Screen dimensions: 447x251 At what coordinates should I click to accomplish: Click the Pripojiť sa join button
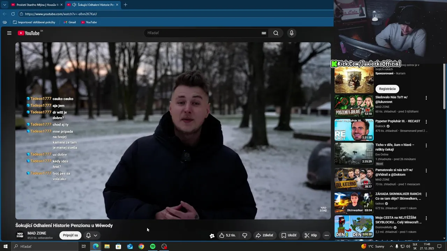71,235
